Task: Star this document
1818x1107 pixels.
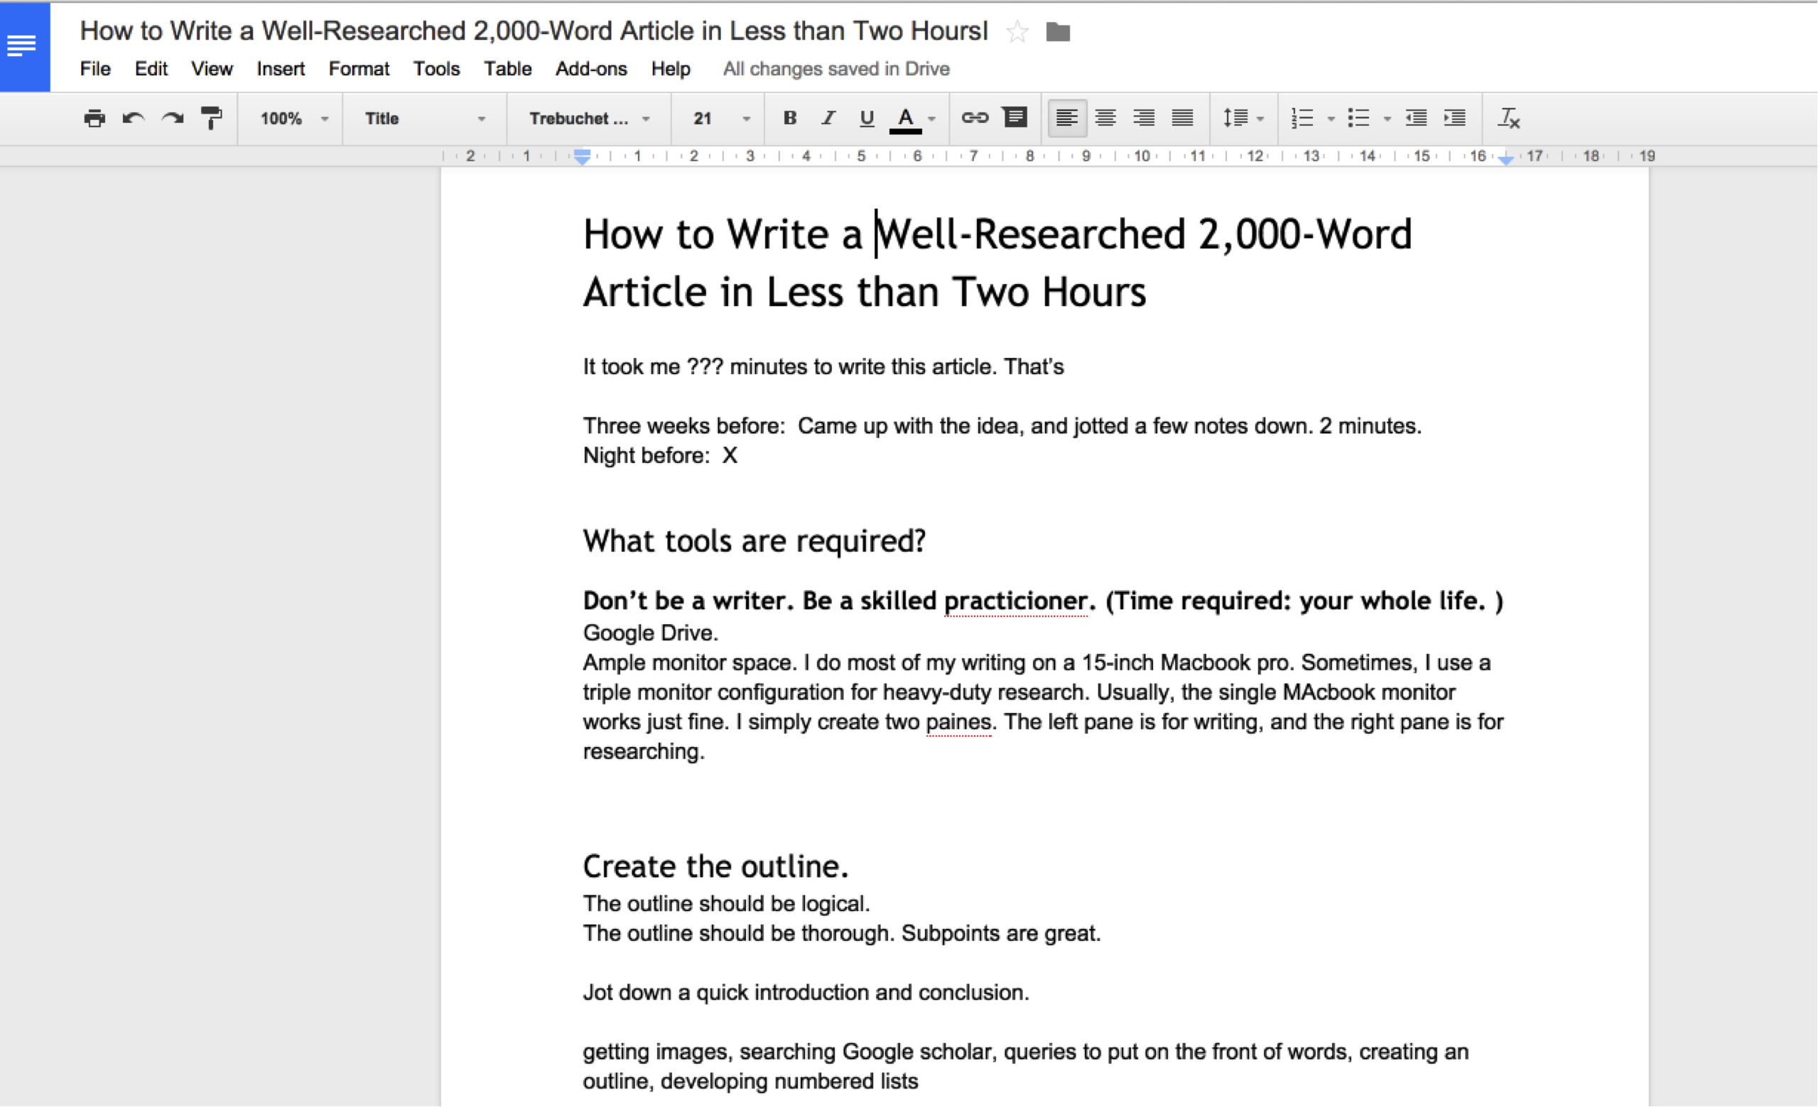Action: [x=1017, y=32]
